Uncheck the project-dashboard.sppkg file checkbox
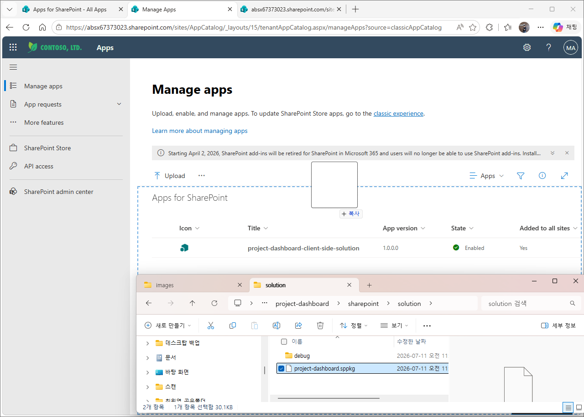584x417 pixels. [282, 369]
